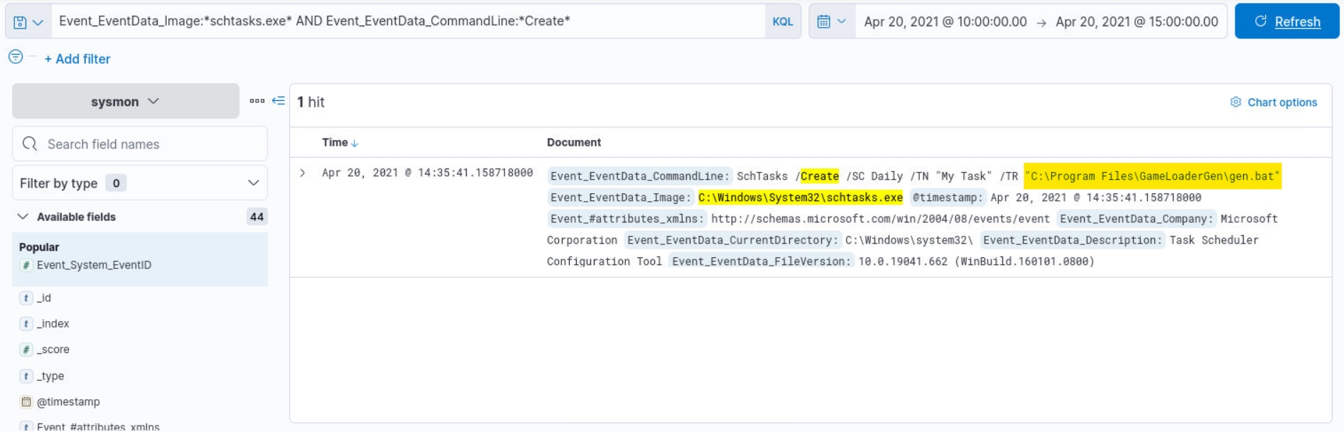
Task: Open the sysmon index pattern dropdown
Action: click(x=125, y=102)
